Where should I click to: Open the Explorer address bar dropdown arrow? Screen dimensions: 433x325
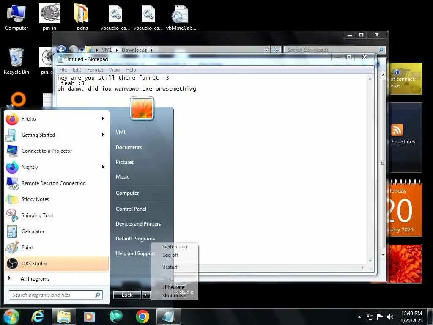pyautogui.click(x=266, y=50)
